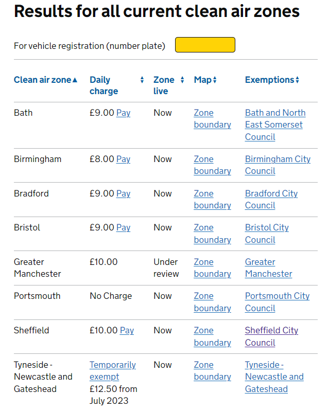Open Tyneside zone boundary map
Screen dimensions: 328x411
[212, 371]
